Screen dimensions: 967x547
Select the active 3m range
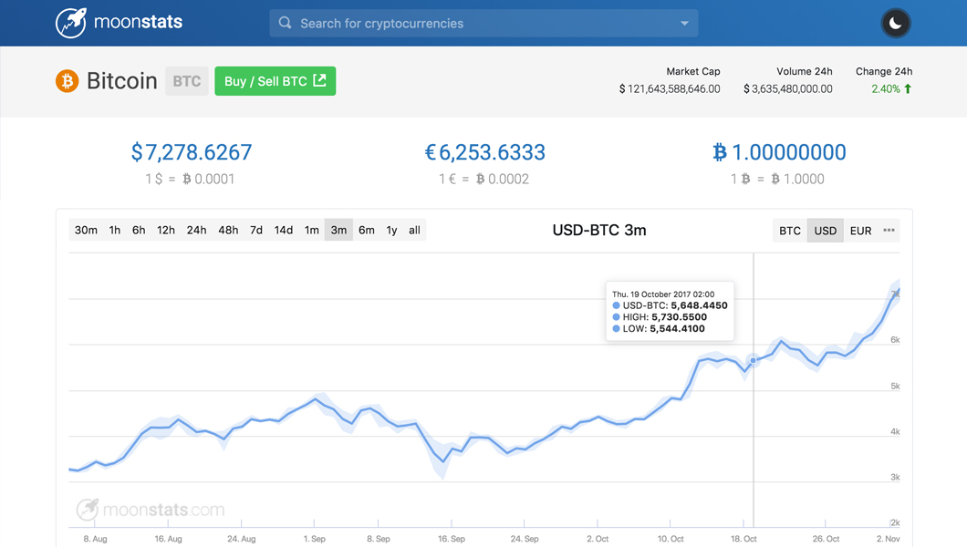click(338, 230)
